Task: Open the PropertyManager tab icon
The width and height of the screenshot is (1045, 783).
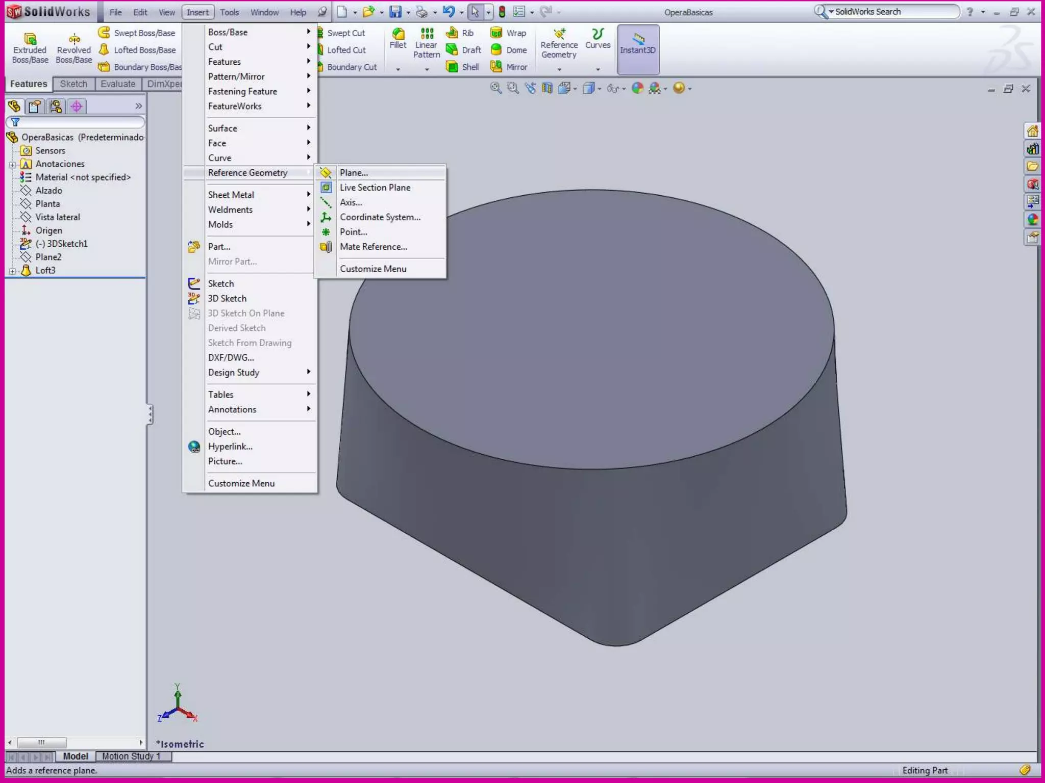Action: [x=35, y=106]
